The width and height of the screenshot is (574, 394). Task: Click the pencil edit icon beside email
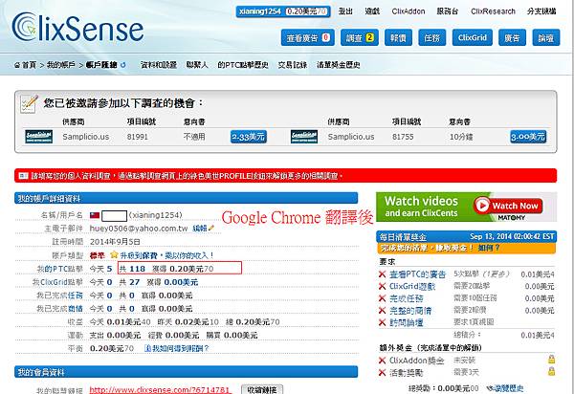point(211,229)
